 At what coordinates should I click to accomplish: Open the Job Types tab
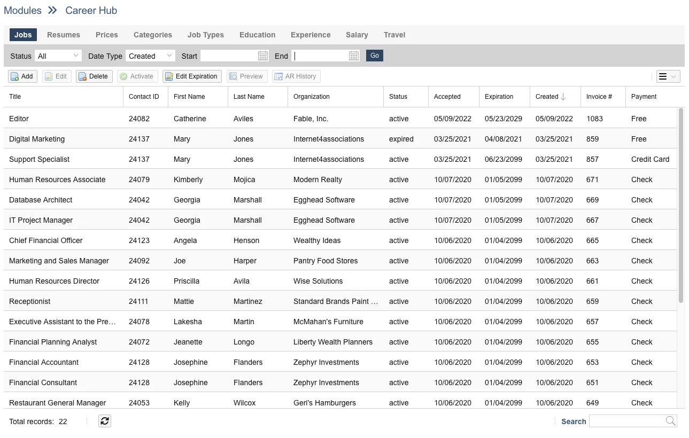coord(206,35)
